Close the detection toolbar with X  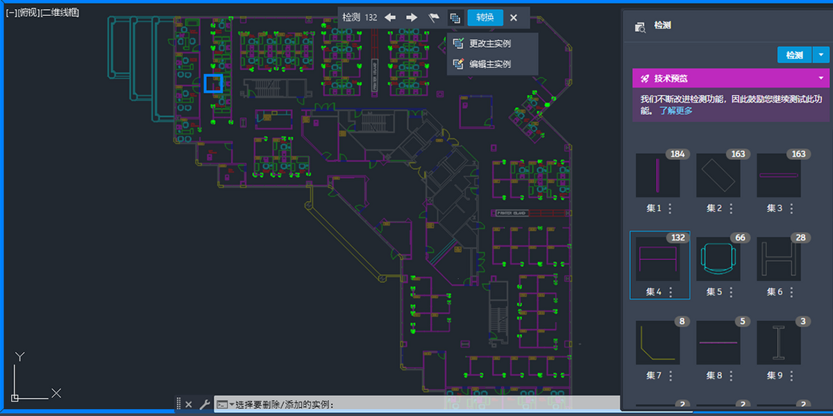point(514,17)
